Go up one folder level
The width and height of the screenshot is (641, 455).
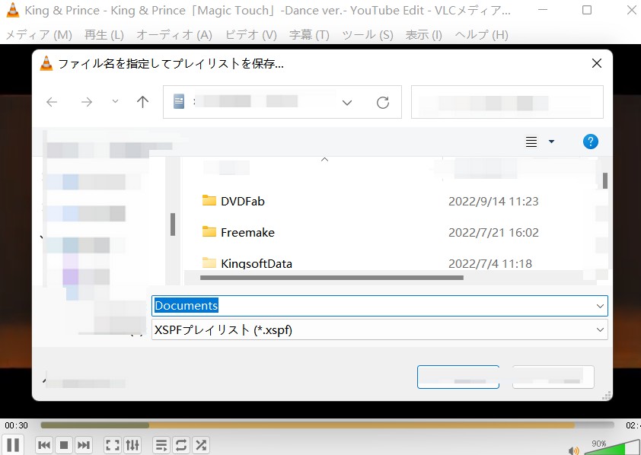pyautogui.click(x=142, y=102)
